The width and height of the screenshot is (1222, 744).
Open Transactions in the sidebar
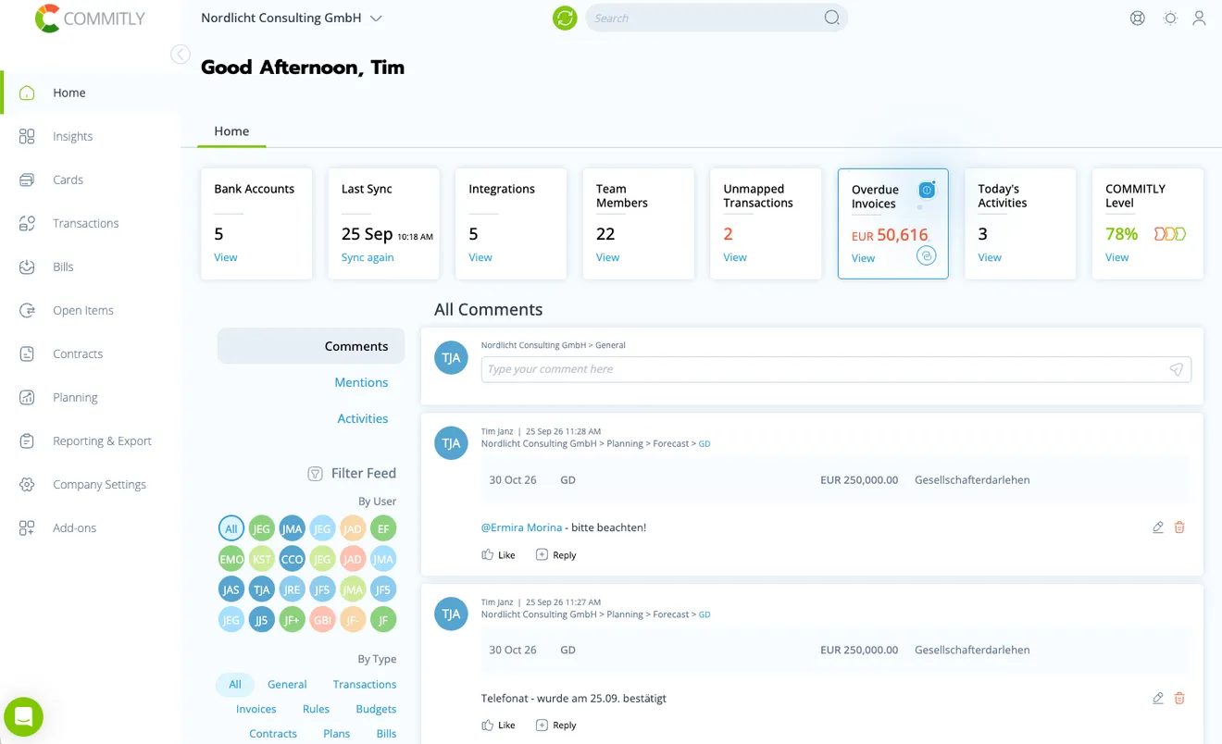[85, 223]
